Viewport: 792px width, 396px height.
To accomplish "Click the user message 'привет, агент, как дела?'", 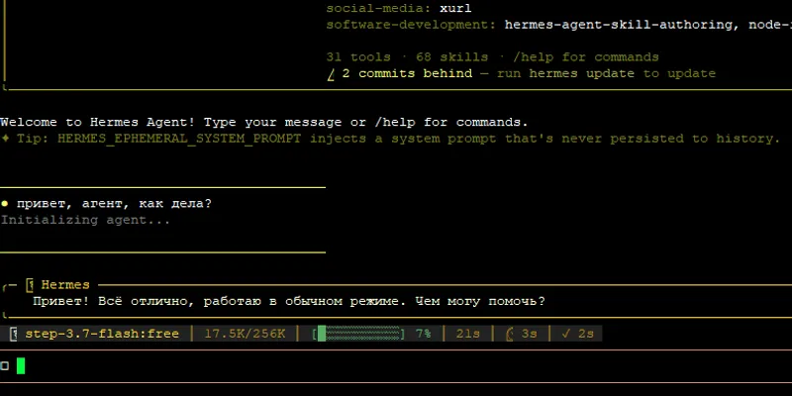I will pos(114,204).
